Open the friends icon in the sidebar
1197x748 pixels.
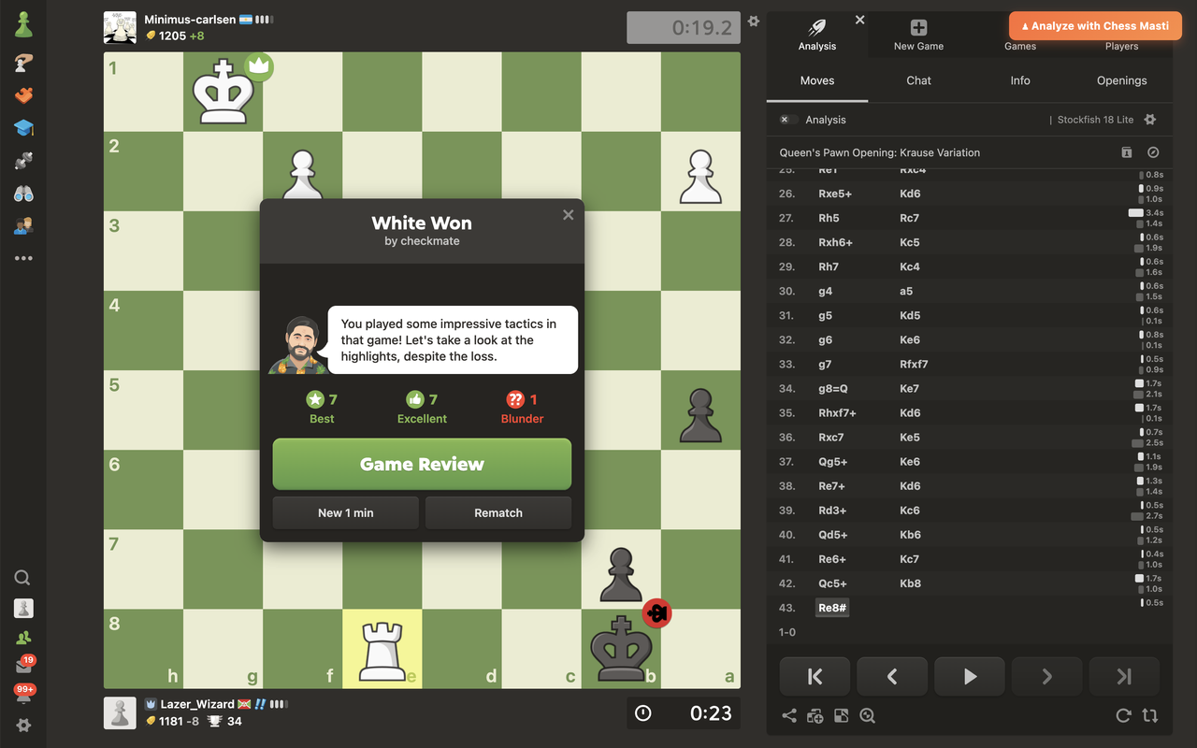tap(23, 638)
